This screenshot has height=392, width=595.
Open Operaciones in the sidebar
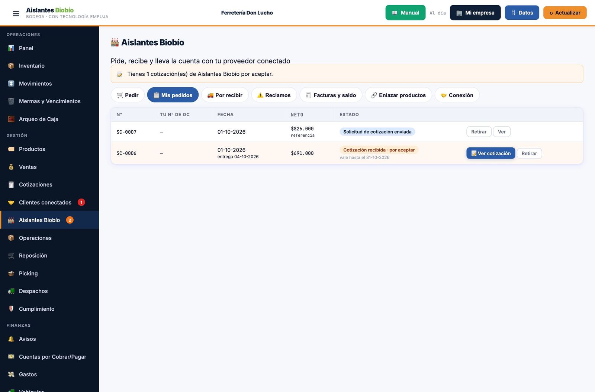(x=49, y=238)
